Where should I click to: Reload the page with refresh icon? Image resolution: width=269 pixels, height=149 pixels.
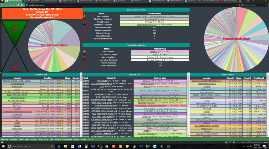click(18, 5)
